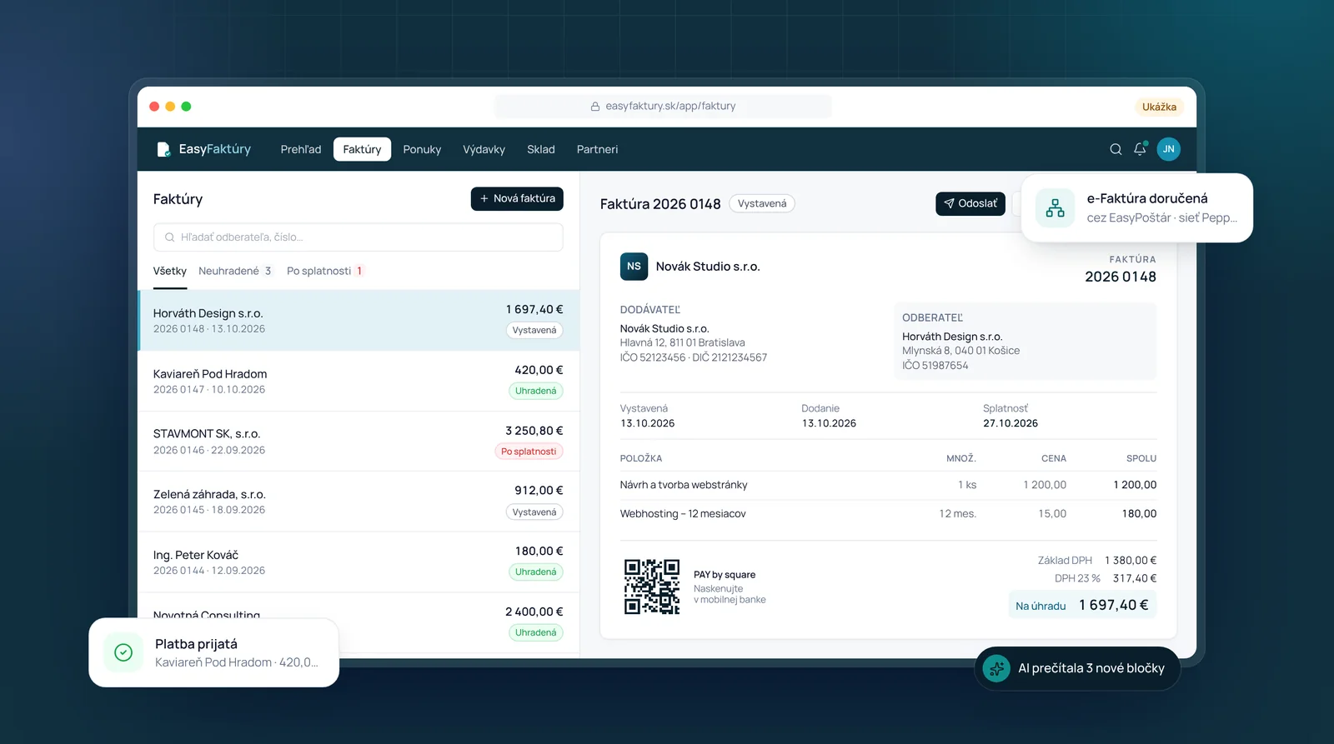Open the AI prečítala 3 nové bločky toast
The image size is (1334, 744).
1077,668
